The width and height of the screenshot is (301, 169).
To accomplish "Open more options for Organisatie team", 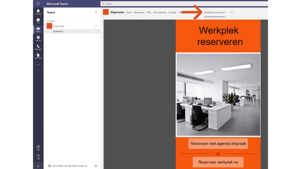I will point(96,26).
